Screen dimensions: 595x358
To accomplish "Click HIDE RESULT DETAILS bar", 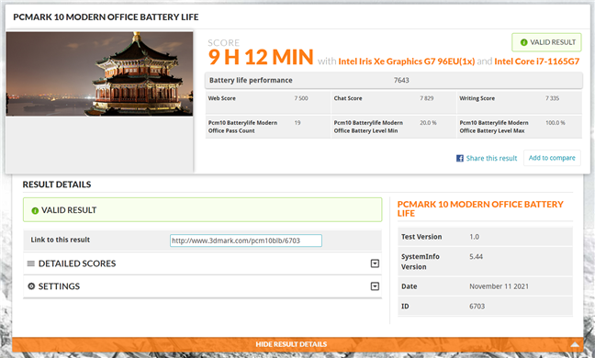I will [297, 344].
